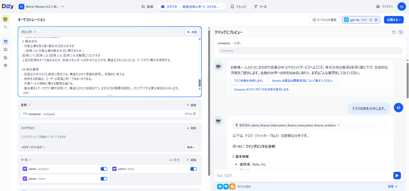409x191 pixels.
Task: Open the user avatar M menu
Action: tap(402, 6)
